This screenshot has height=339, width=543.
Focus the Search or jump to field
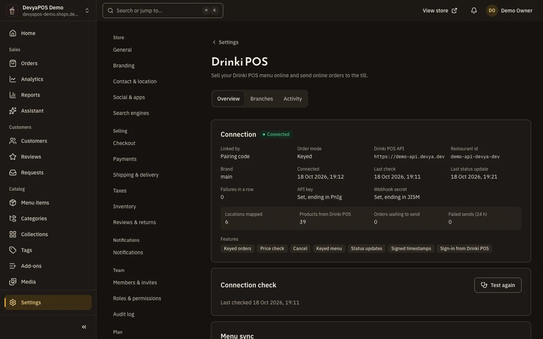(x=163, y=11)
